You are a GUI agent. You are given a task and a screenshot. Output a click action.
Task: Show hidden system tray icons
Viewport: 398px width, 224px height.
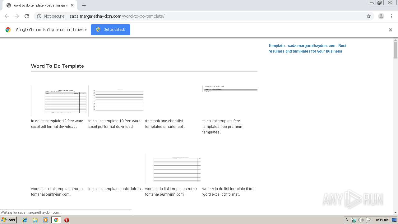(x=347, y=220)
